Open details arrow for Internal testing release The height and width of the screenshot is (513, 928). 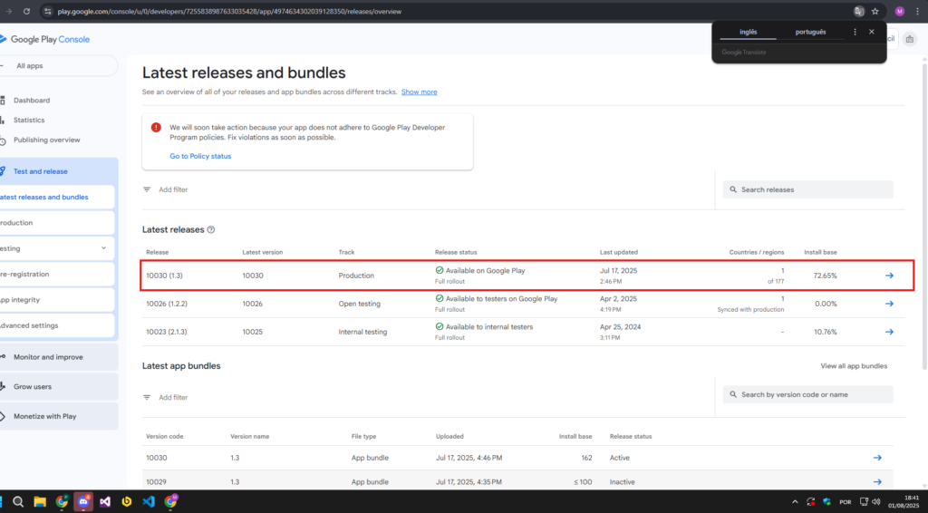[x=889, y=332]
